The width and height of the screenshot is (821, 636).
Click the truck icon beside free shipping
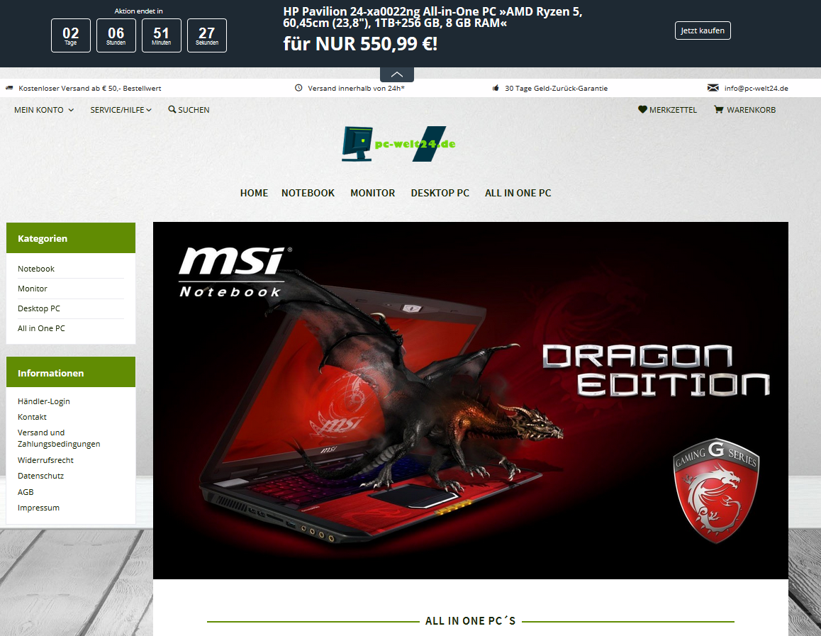click(x=9, y=88)
